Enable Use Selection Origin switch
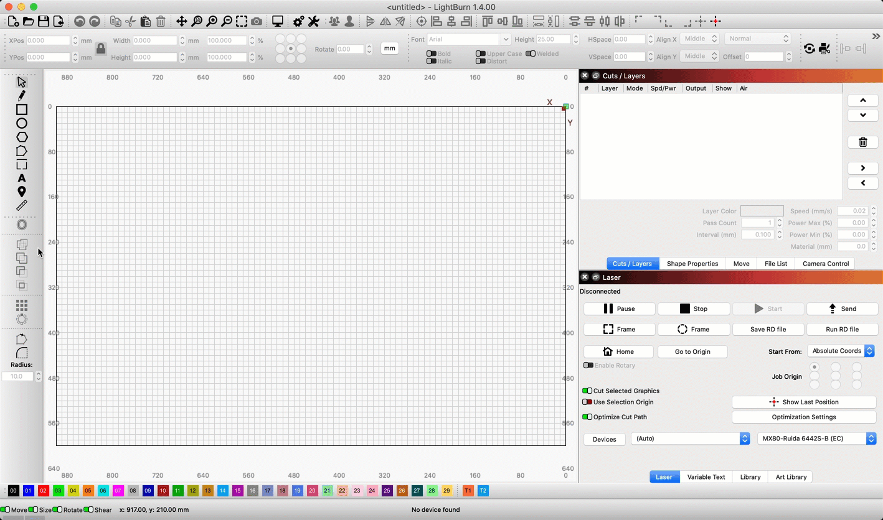Image resolution: width=883 pixels, height=520 pixels. (x=587, y=402)
